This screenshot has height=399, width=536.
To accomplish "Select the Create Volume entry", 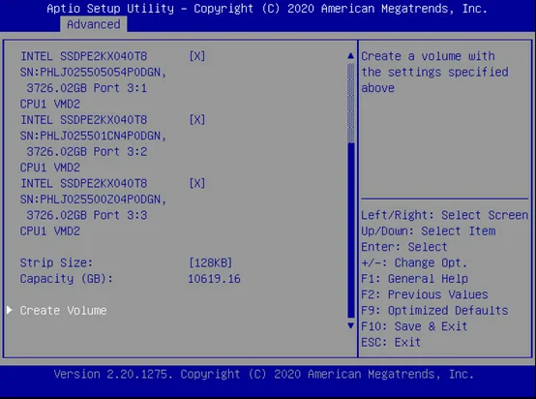I will click(x=63, y=310).
